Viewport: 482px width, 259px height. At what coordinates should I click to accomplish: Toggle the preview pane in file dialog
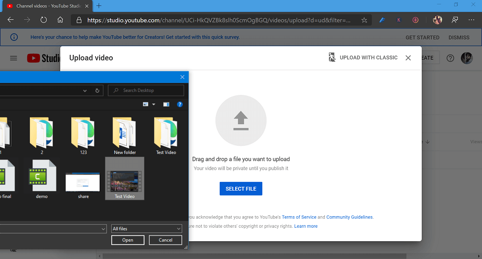pyautogui.click(x=166, y=104)
